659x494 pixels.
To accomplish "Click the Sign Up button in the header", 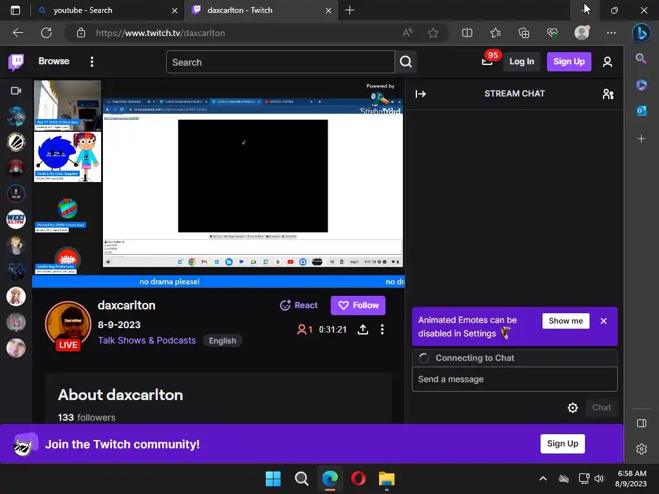I will [x=569, y=62].
